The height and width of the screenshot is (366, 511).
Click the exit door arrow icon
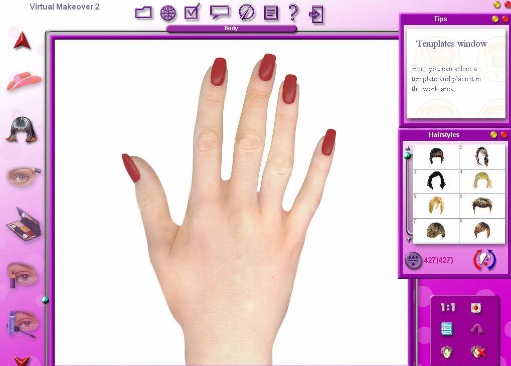tap(316, 15)
